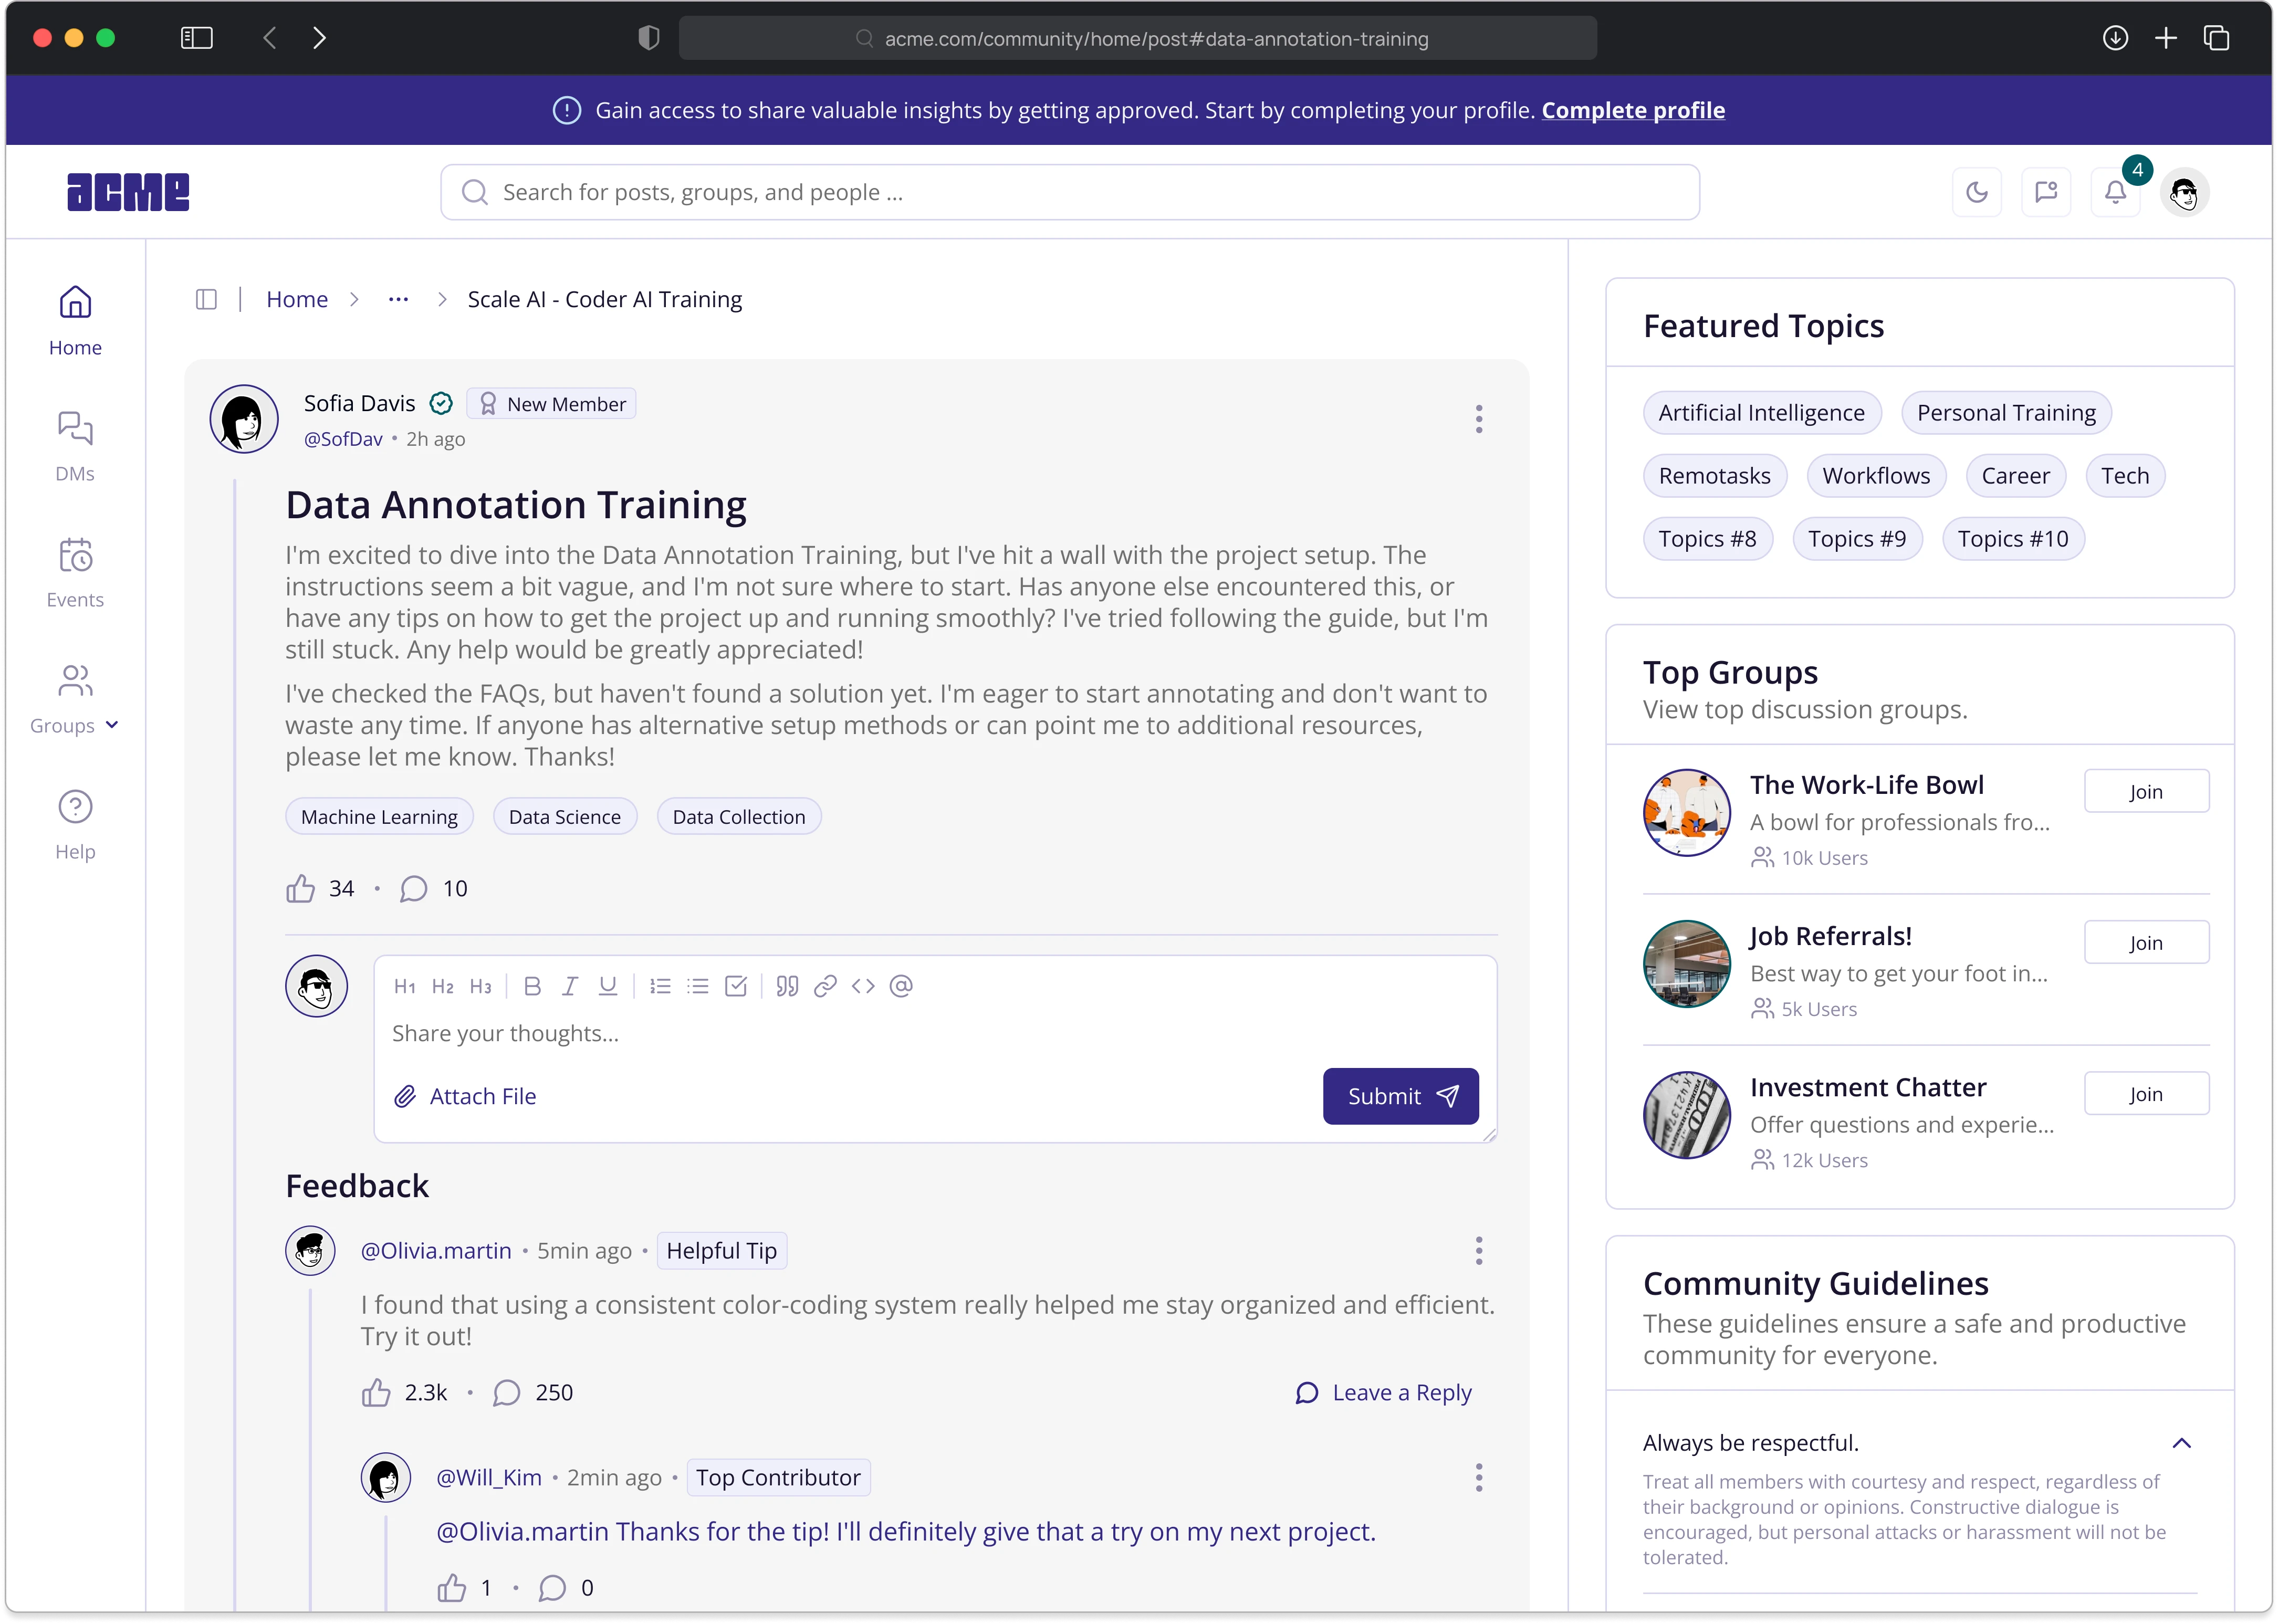Viewport: 2278px width, 1624px height.
Task: Join The Work-Life Bowl group
Action: click(2146, 790)
